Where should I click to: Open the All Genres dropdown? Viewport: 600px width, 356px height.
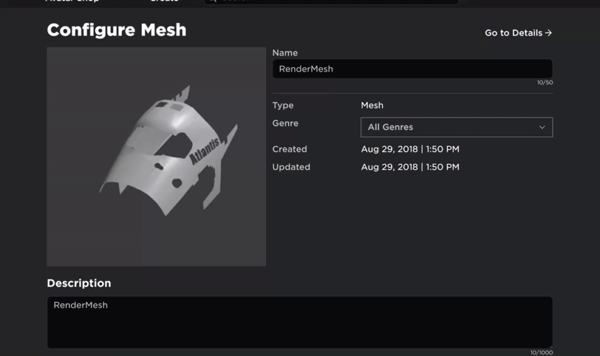pyautogui.click(x=456, y=127)
